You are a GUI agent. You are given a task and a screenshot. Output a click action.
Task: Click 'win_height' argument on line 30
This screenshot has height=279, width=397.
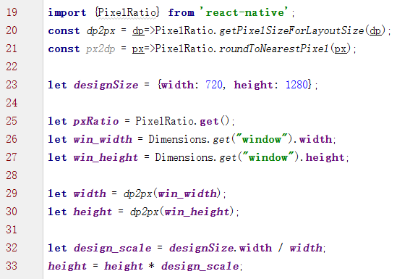(197, 212)
